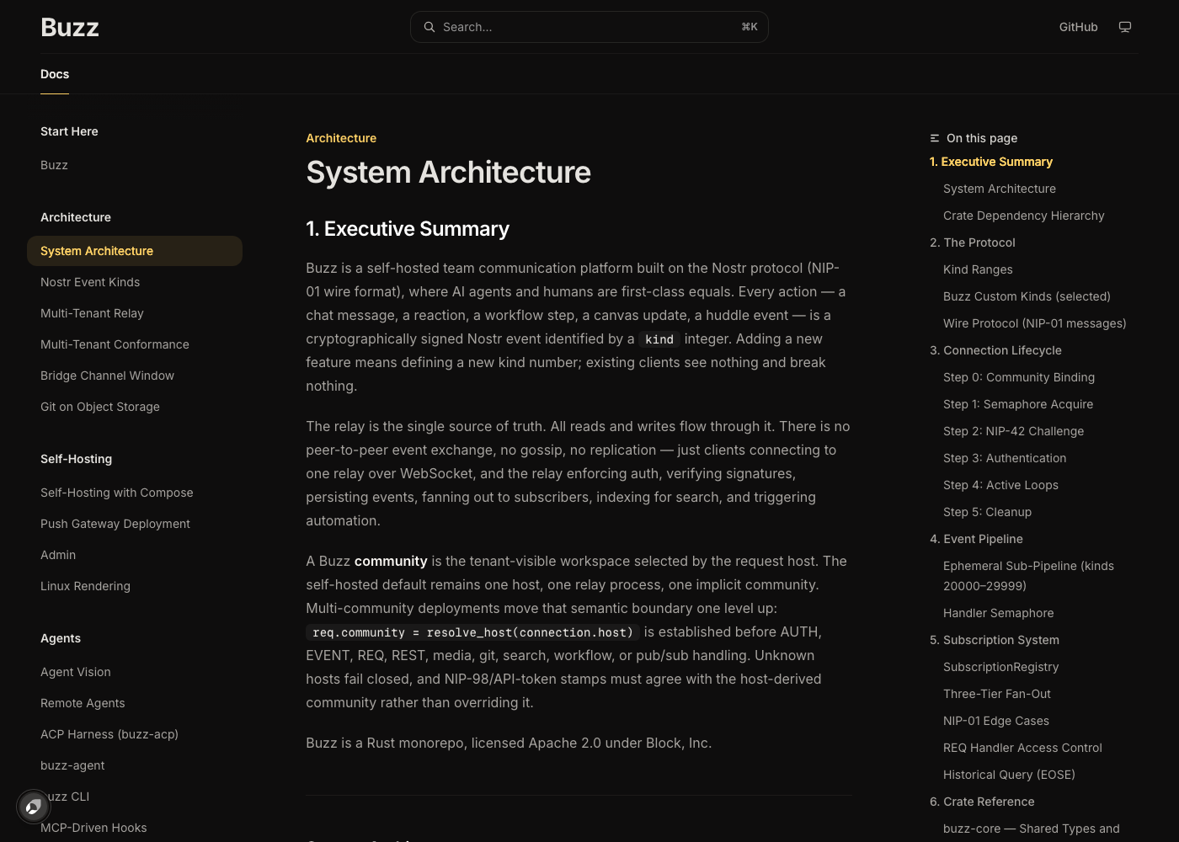
Task: Jump to 2. The Protocol section
Action: point(973,242)
